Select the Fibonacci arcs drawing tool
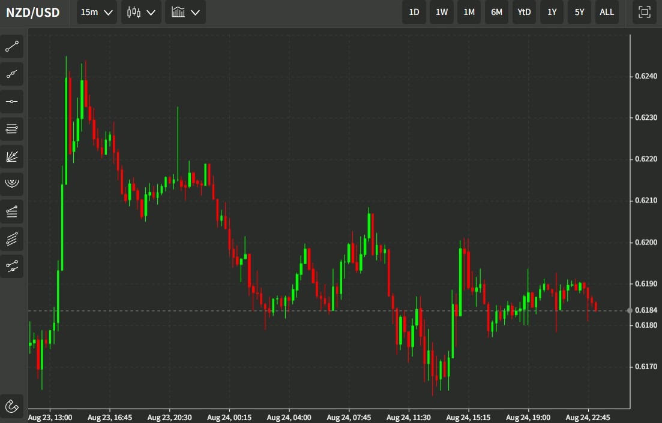662x423 pixels. click(x=12, y=184)
